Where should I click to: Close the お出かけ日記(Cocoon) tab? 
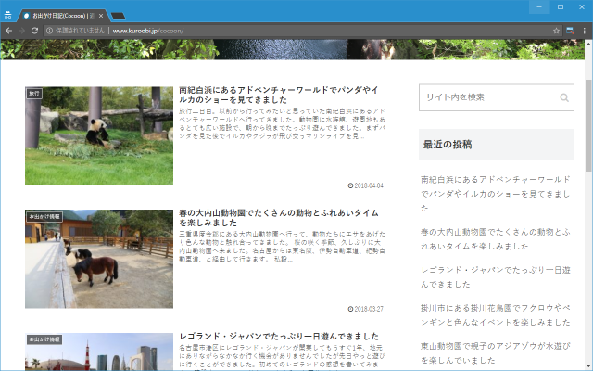[x=101, y=16]
